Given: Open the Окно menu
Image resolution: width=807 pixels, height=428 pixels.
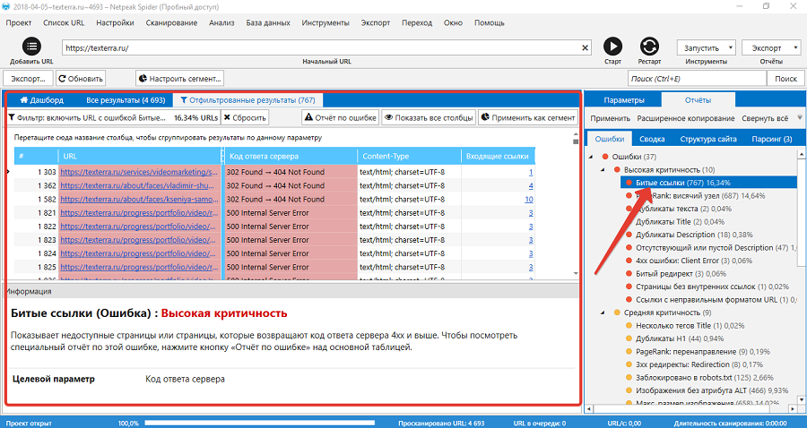Looking at the screenshot, I should (x=453, y=22).
